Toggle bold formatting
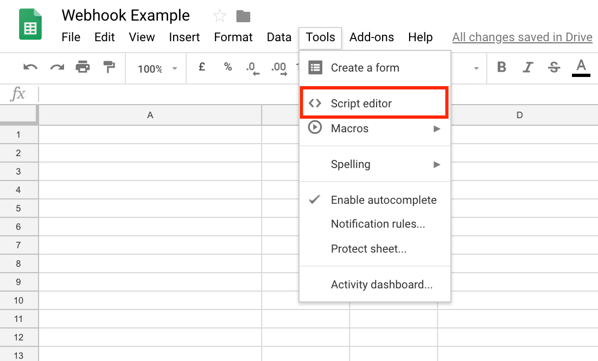The height and width of the screenshot is (361, 598). pyautogui.click(x=501, y=68)
